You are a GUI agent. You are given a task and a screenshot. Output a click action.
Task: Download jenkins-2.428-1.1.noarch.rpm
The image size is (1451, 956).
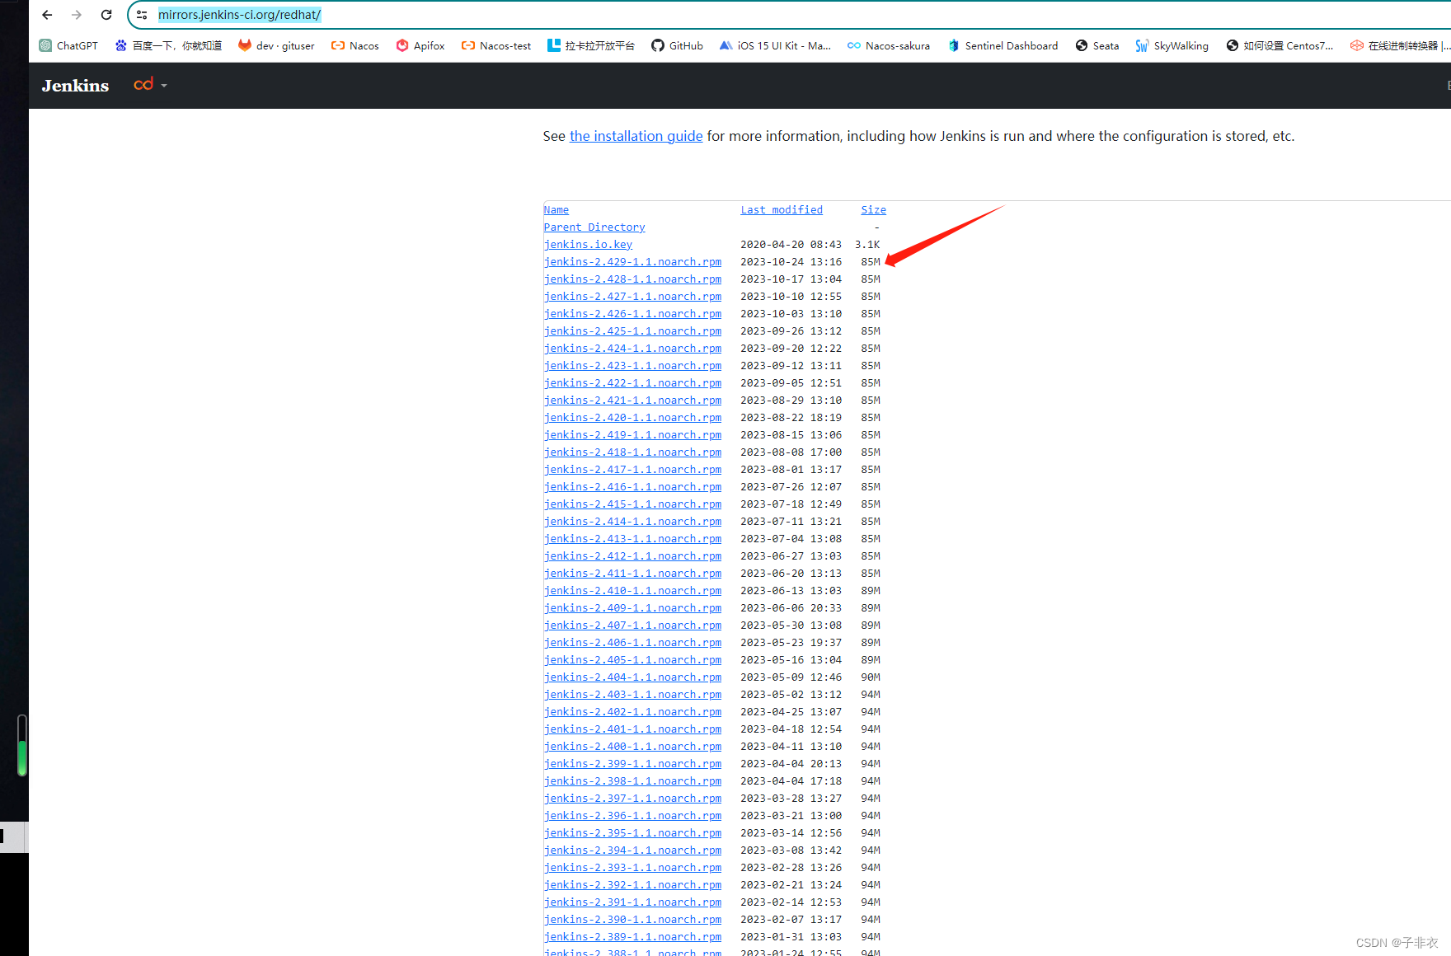click(632, 279)
